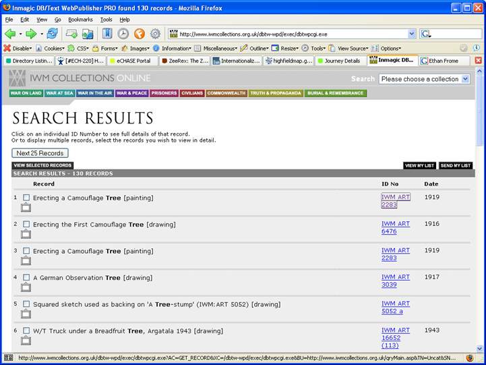
Task: Click the blue windows icon next to the refresh button
Action: [x=88, y=34]
